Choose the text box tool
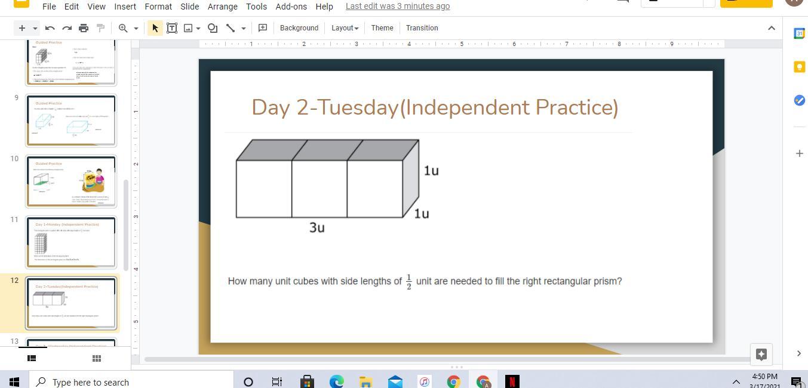Screen dimensions: 808x388 click(172, 28)
